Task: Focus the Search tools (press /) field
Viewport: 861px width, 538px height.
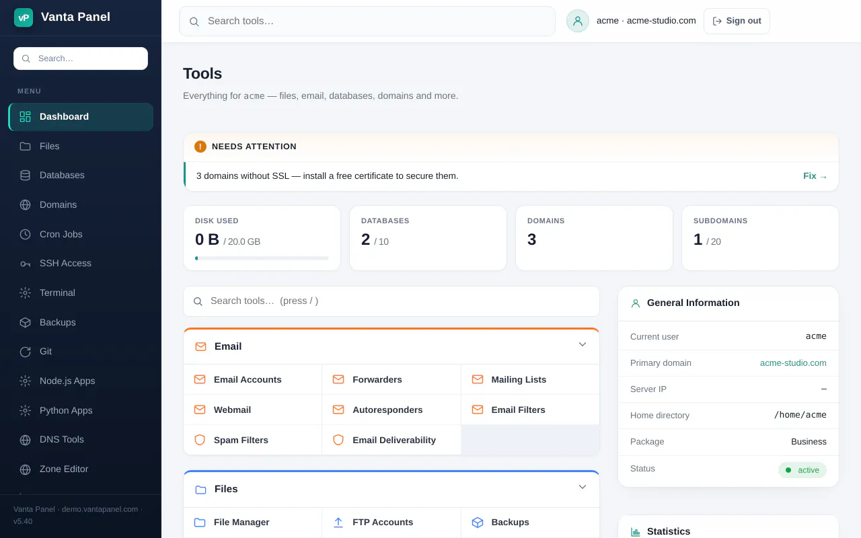Action: pyautogui.click(x=391, y=301)
